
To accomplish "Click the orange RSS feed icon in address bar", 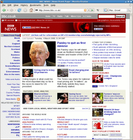I will coord(85,10).
